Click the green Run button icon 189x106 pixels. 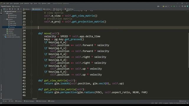(x=172, y=6)
